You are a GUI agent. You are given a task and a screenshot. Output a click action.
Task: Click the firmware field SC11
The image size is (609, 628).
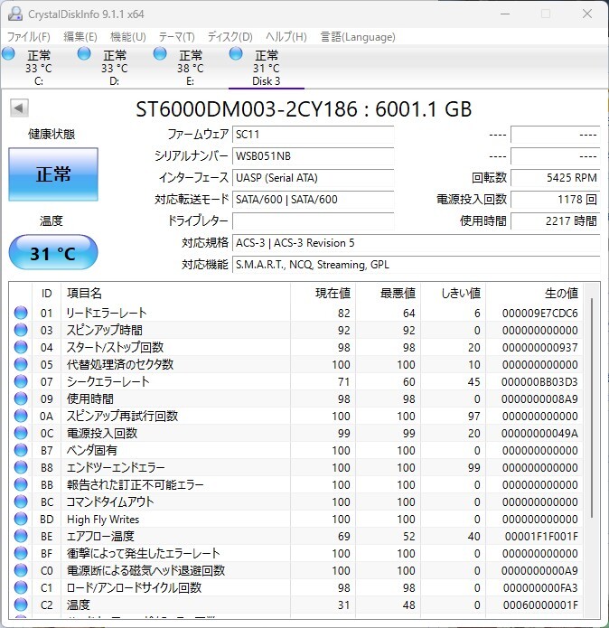(314, 134)
